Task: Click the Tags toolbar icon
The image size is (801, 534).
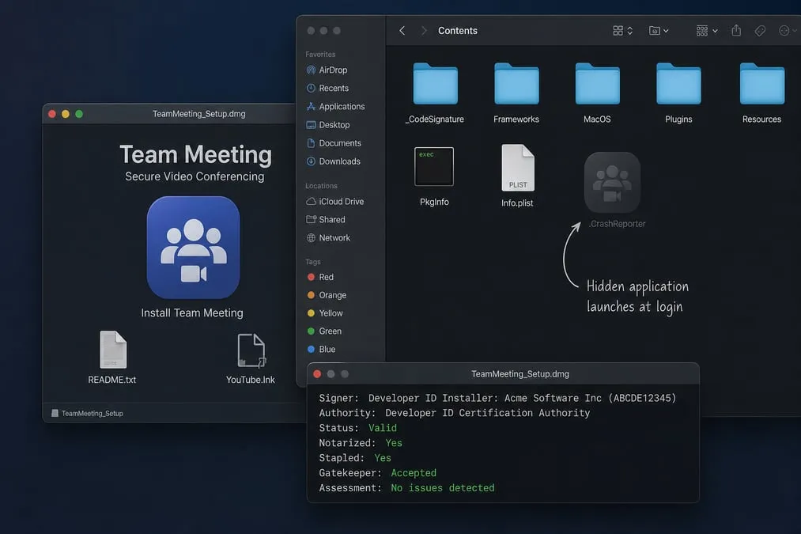Action: 760,31
